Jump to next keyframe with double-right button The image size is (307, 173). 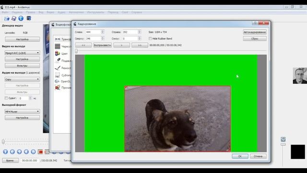click(33, 152)
